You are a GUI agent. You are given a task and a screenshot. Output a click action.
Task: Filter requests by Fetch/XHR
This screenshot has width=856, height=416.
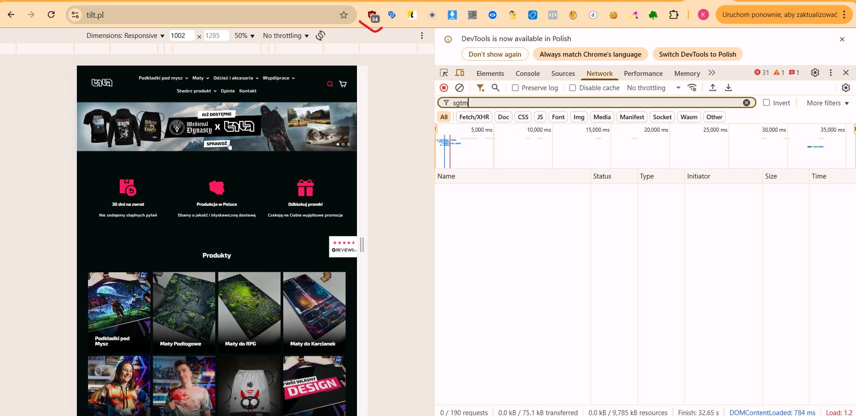tap(474, 117)
